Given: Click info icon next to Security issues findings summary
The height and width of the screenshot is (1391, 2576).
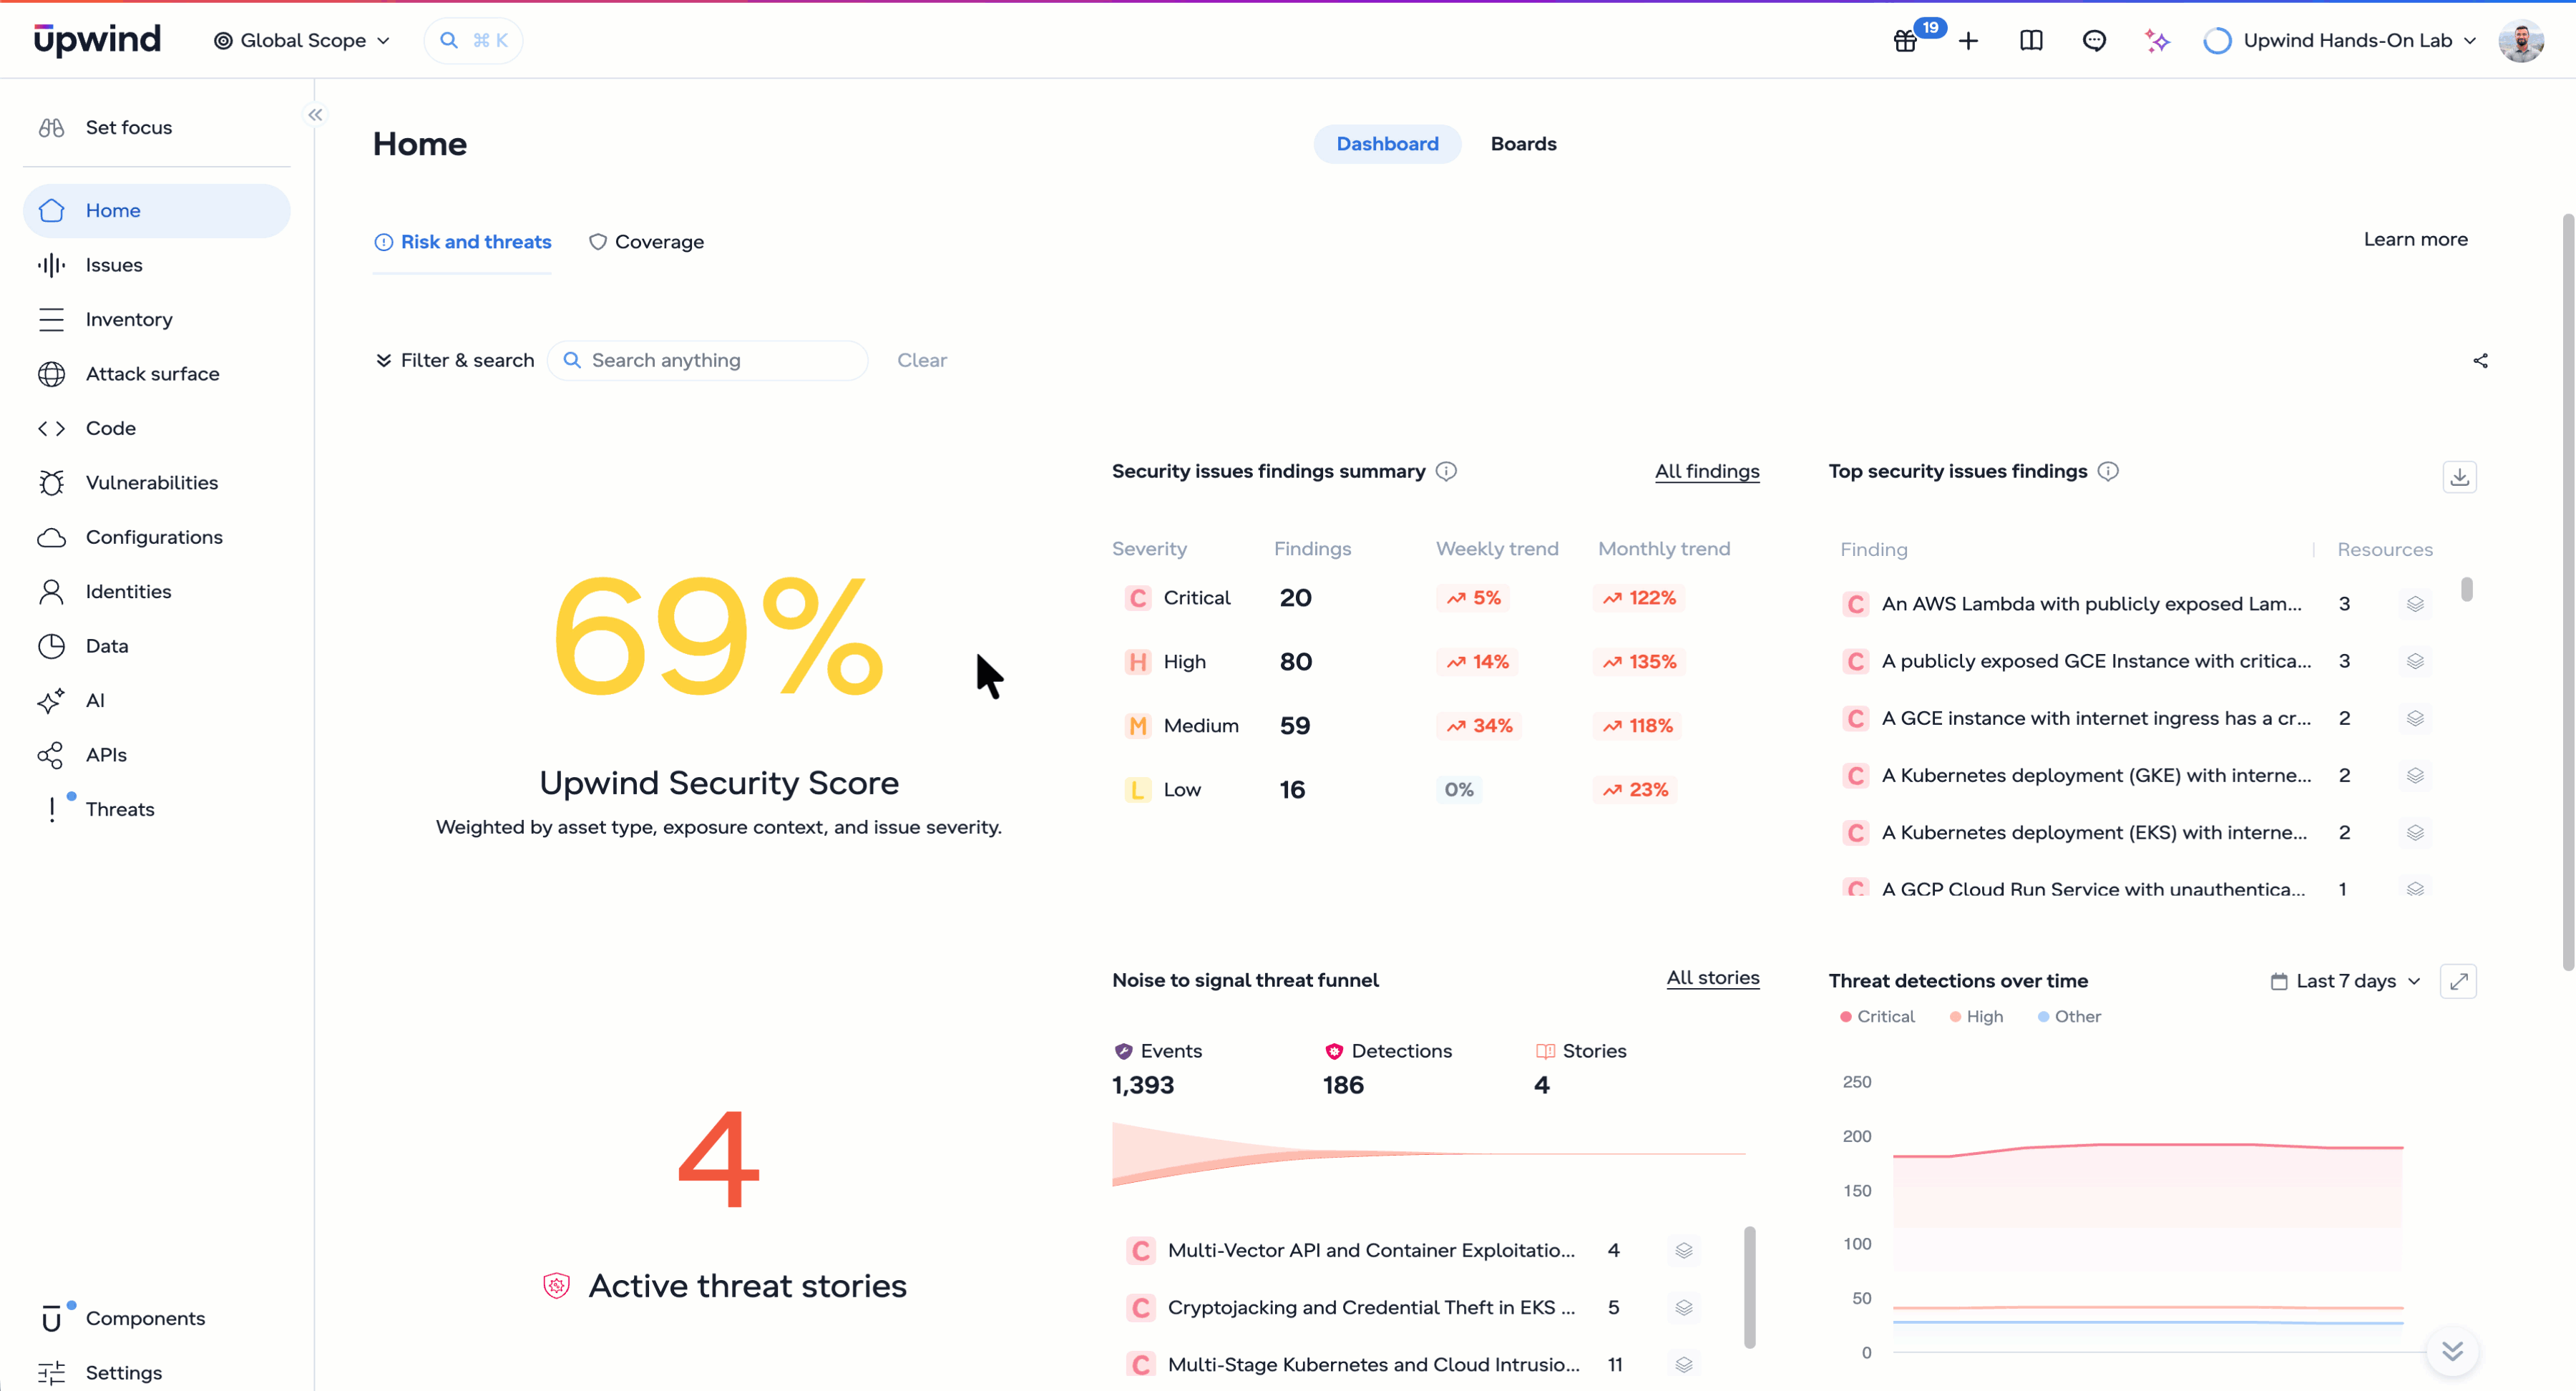Looking at the screenshot, I should [1446, 471].
